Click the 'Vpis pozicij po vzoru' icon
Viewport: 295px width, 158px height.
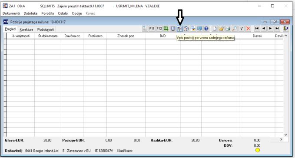[180, 29]
